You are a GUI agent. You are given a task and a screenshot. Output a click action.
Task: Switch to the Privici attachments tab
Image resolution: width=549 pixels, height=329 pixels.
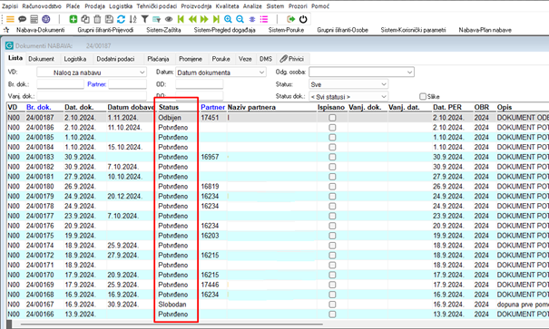tap(291, 59)
